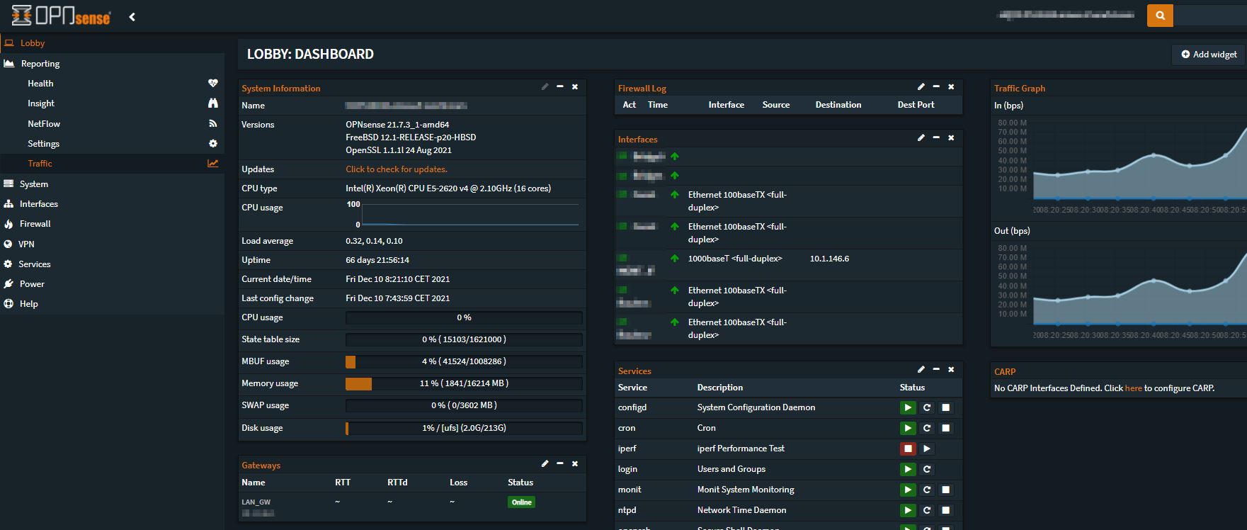The image size is (1247, 530).
Task: Open Health under Reporting
Action: pos(112,83)
